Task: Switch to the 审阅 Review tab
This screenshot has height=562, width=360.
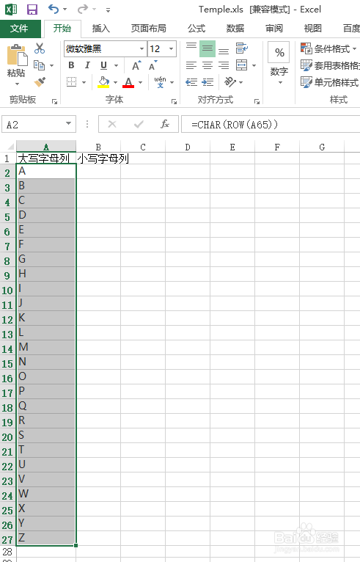Action: click(274, 29)
